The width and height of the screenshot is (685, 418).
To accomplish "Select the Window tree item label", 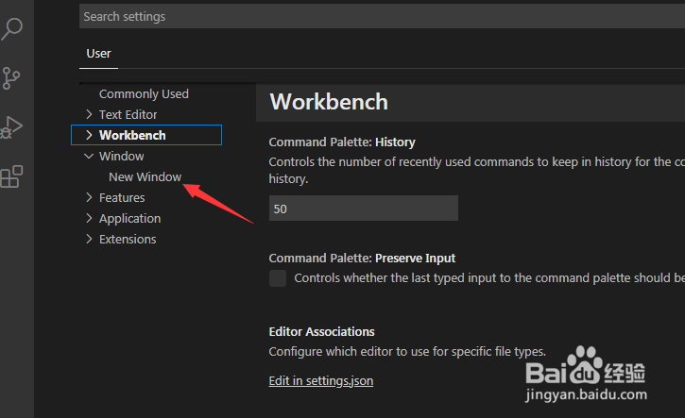I will coord(122,157).
